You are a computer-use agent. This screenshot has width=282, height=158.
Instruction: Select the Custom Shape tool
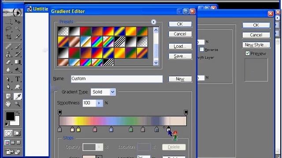click(x=18, y=87)
